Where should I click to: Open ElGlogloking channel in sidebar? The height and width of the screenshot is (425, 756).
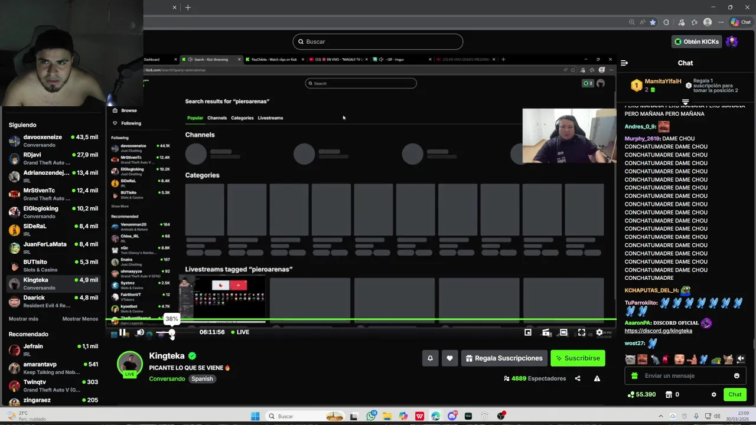54,212
